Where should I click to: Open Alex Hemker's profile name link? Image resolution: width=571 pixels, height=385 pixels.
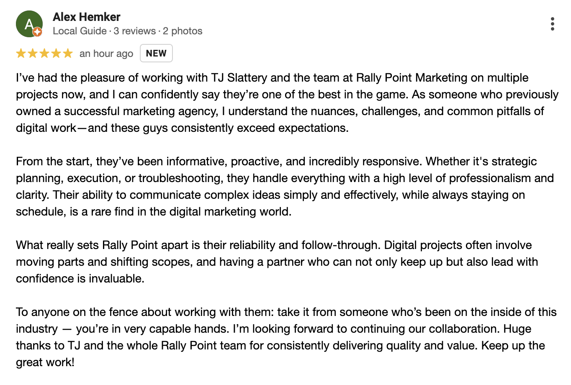click(87, 17)
